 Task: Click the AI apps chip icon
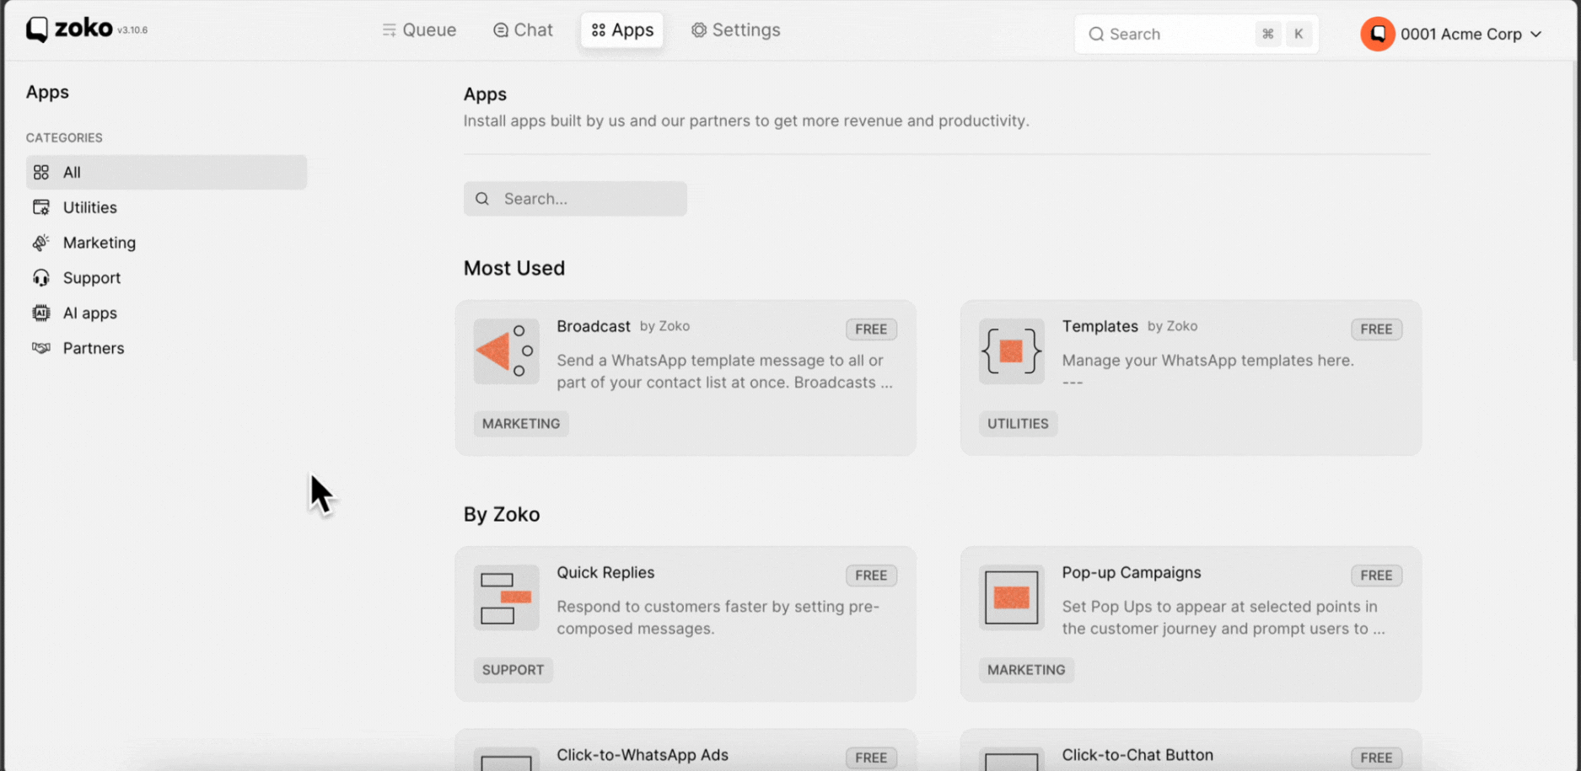40,313
